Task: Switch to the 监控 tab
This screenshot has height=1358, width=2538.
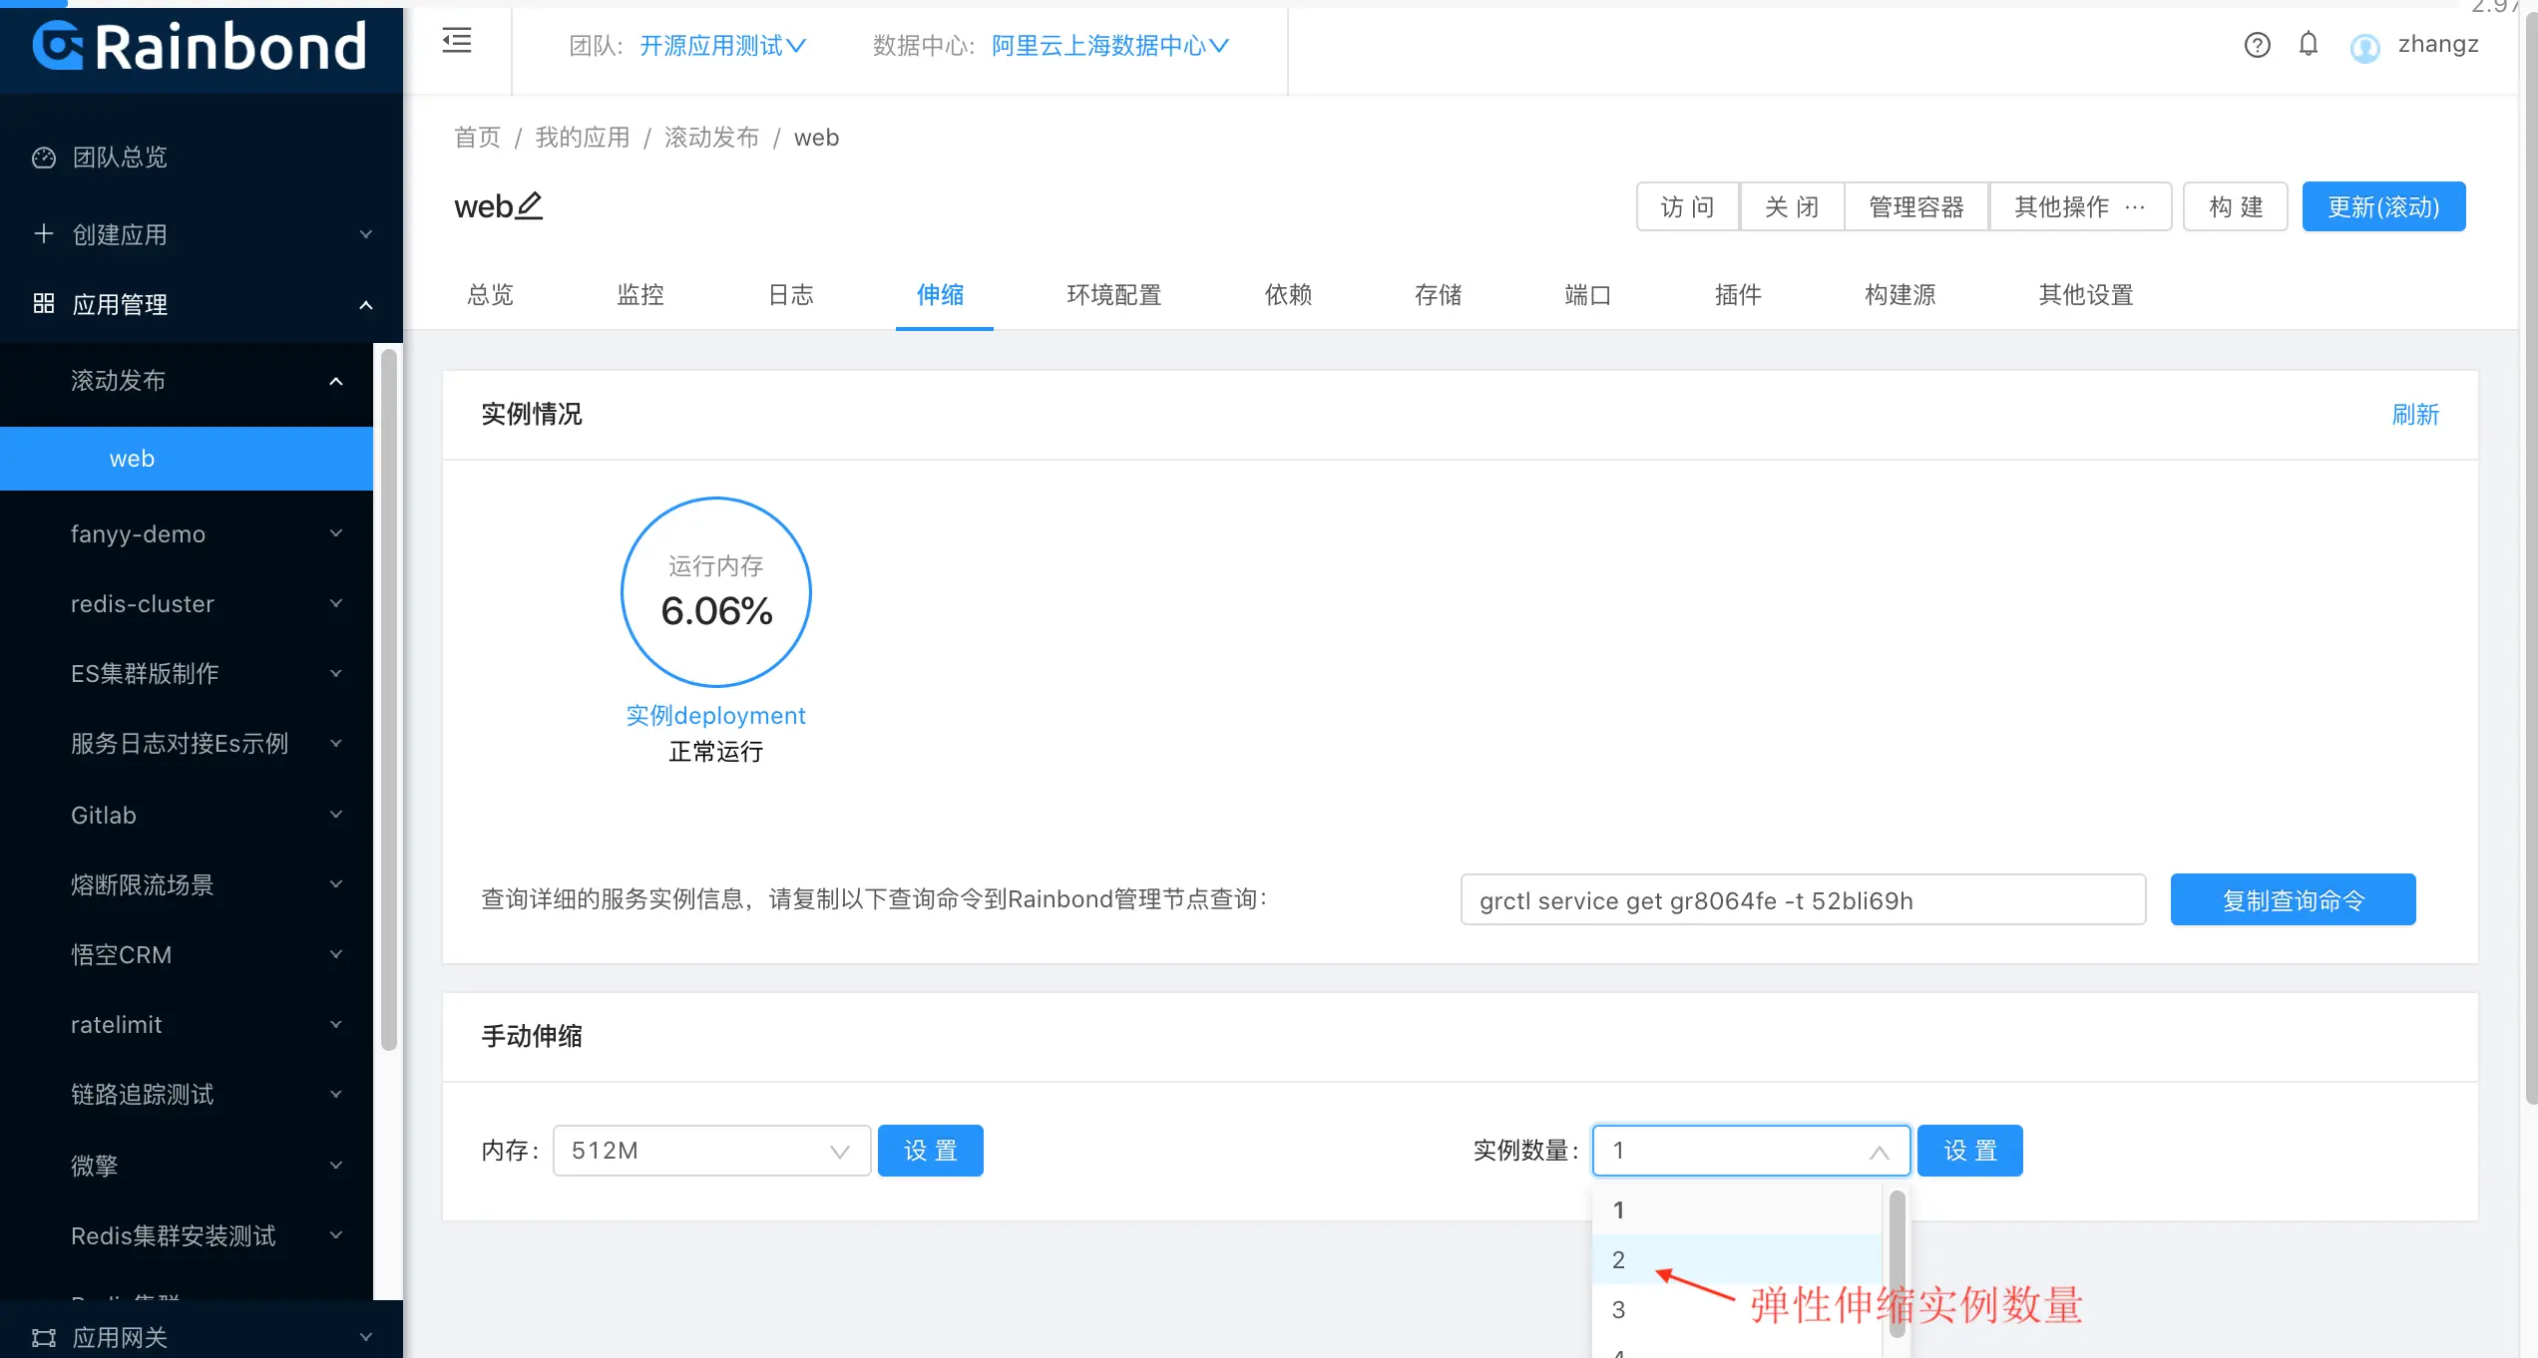Action: (640, 295)
